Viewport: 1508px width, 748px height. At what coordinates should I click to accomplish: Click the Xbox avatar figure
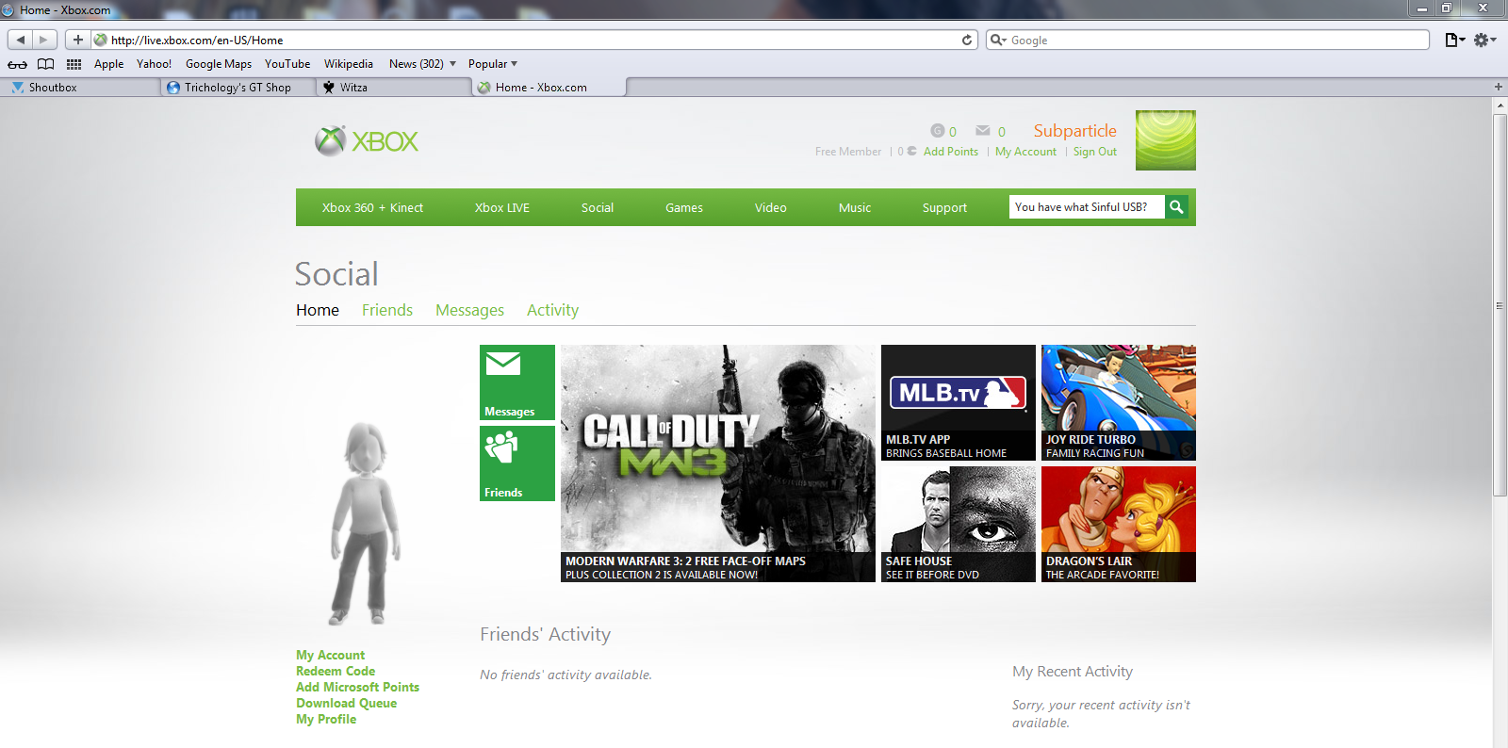click(364, 523)
